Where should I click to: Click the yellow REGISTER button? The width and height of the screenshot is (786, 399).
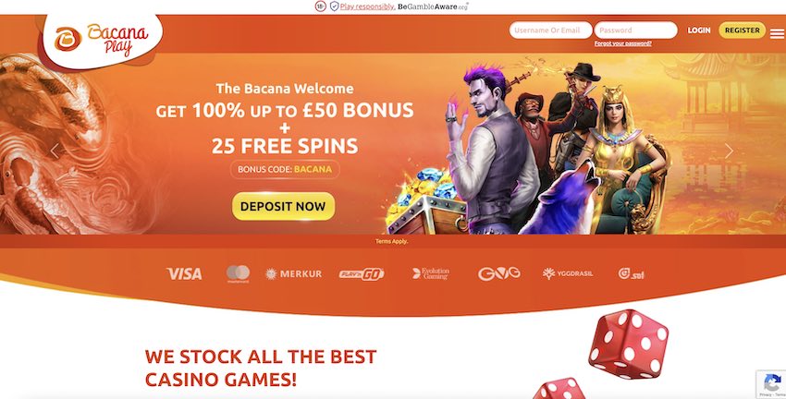pos(743,30)
